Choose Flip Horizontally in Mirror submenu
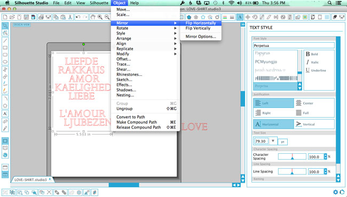The height and width of the screenshot is (197, 347). (201, 23)
